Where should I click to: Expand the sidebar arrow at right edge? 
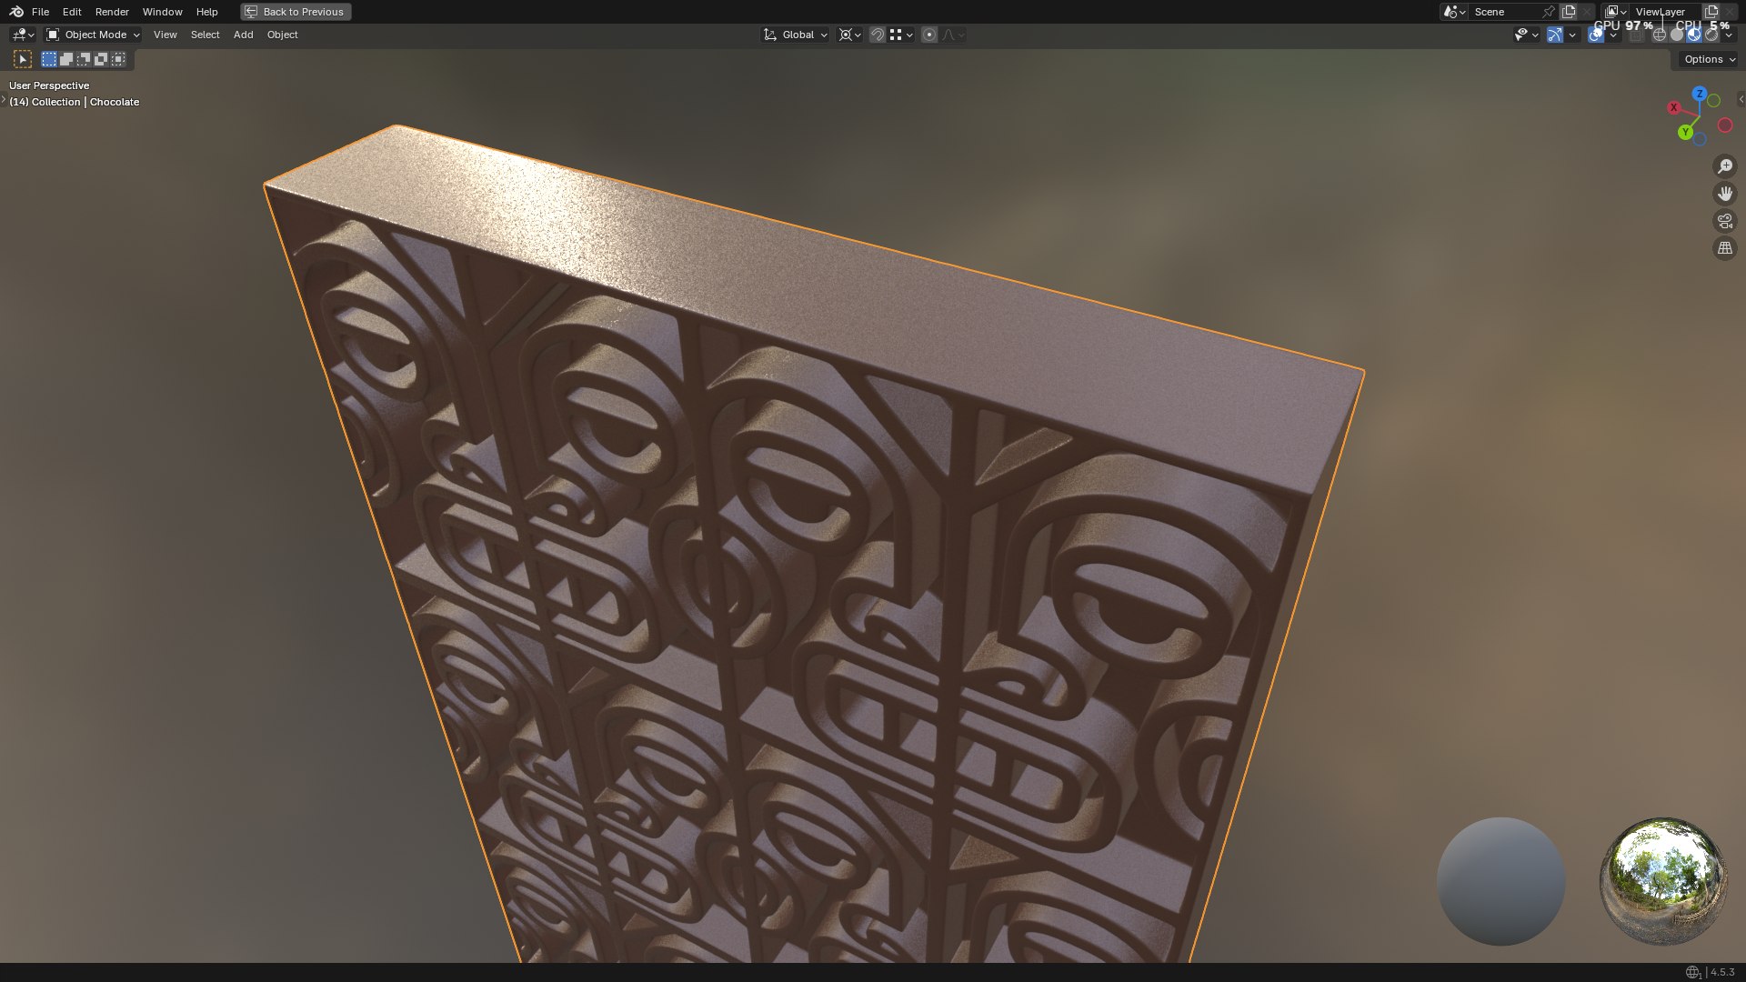tap(1741, 99)
